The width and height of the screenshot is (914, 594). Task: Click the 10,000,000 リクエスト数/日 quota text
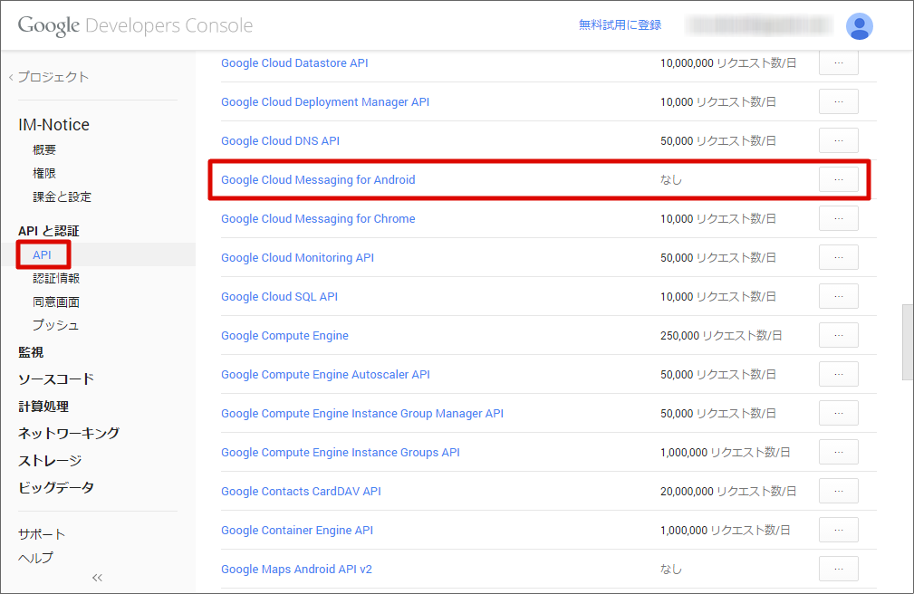point(728,63)
